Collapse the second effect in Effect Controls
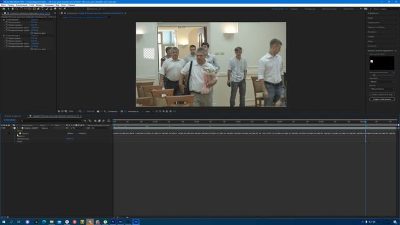This screenshot has height=225, width=400. point(2,36)
